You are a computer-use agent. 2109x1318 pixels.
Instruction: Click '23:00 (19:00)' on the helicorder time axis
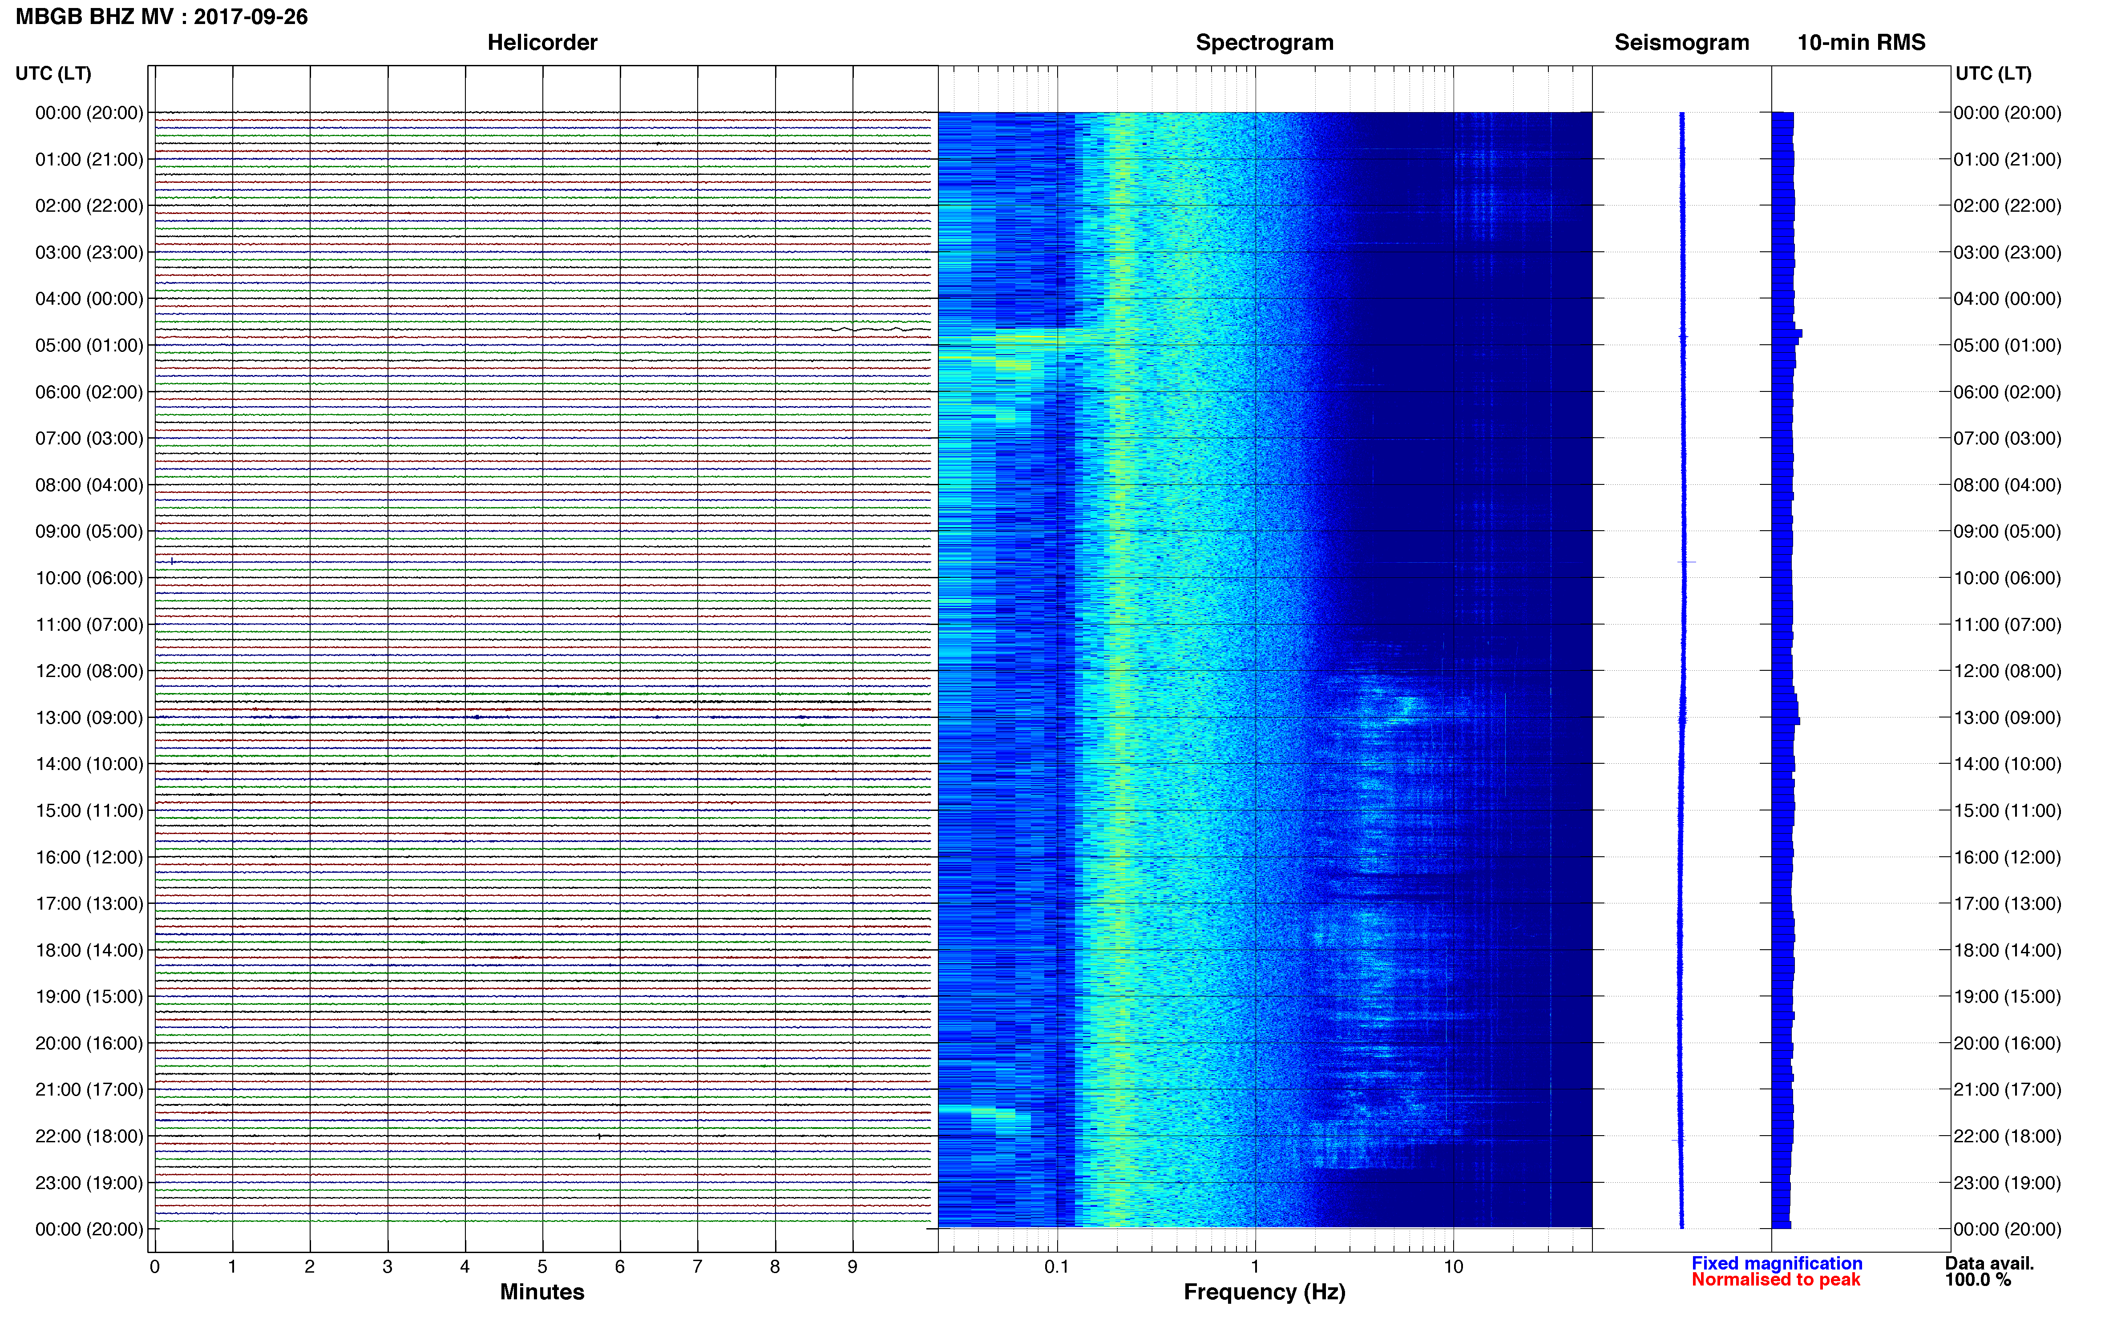click(89, 1183)
